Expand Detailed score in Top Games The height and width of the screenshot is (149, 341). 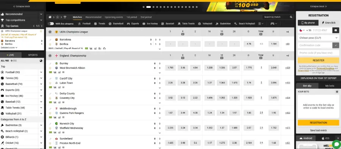coord(9,48)
